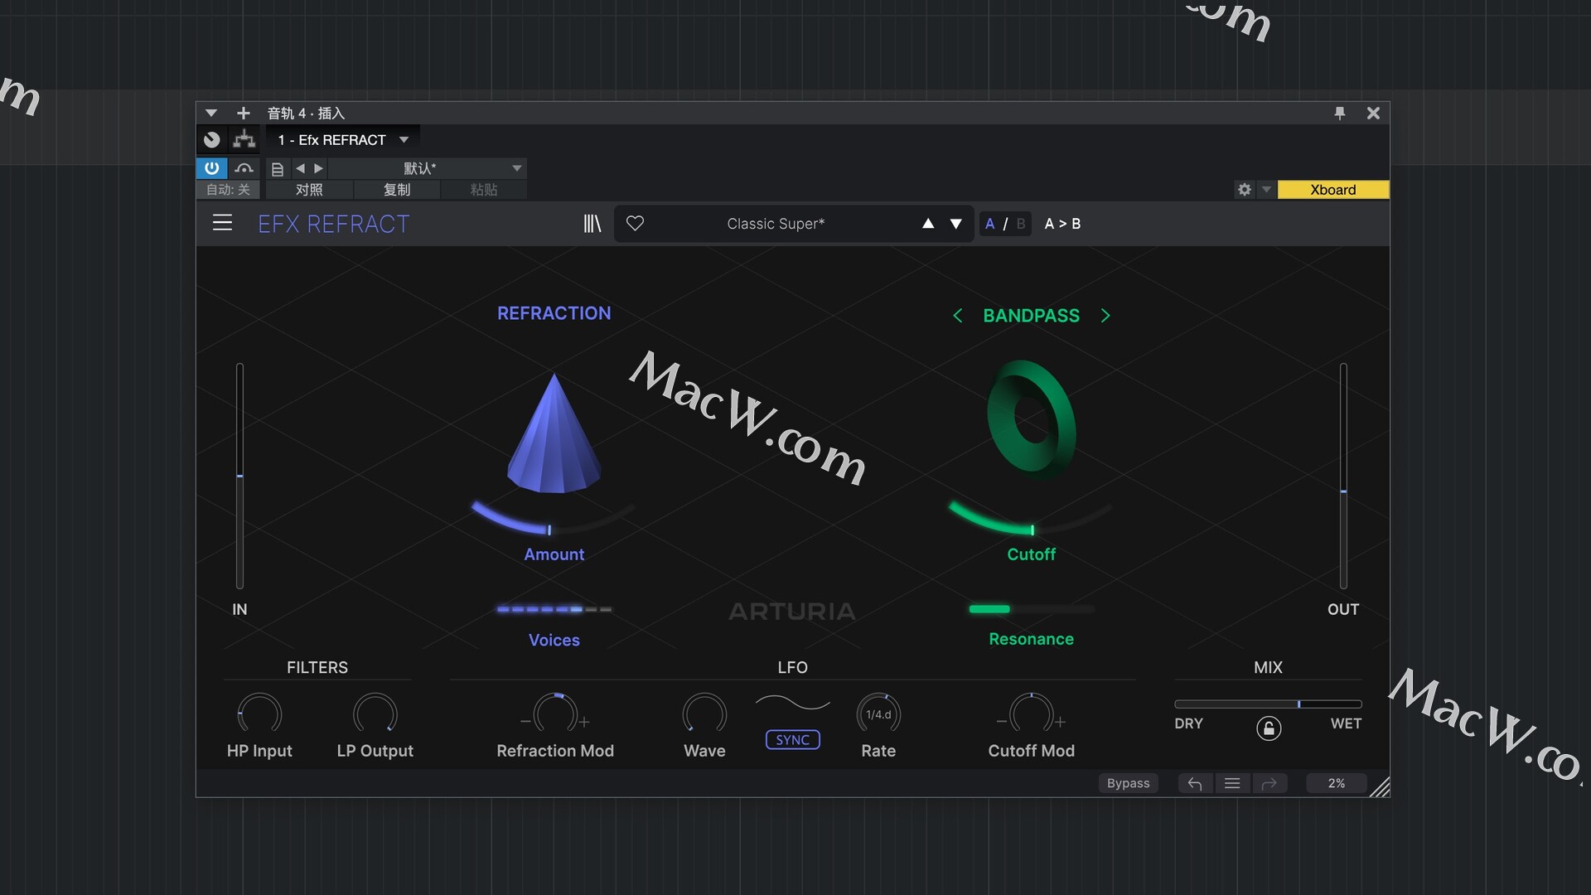Click the 音轨 4 · 插入 title text

click(x=306, y=113)
